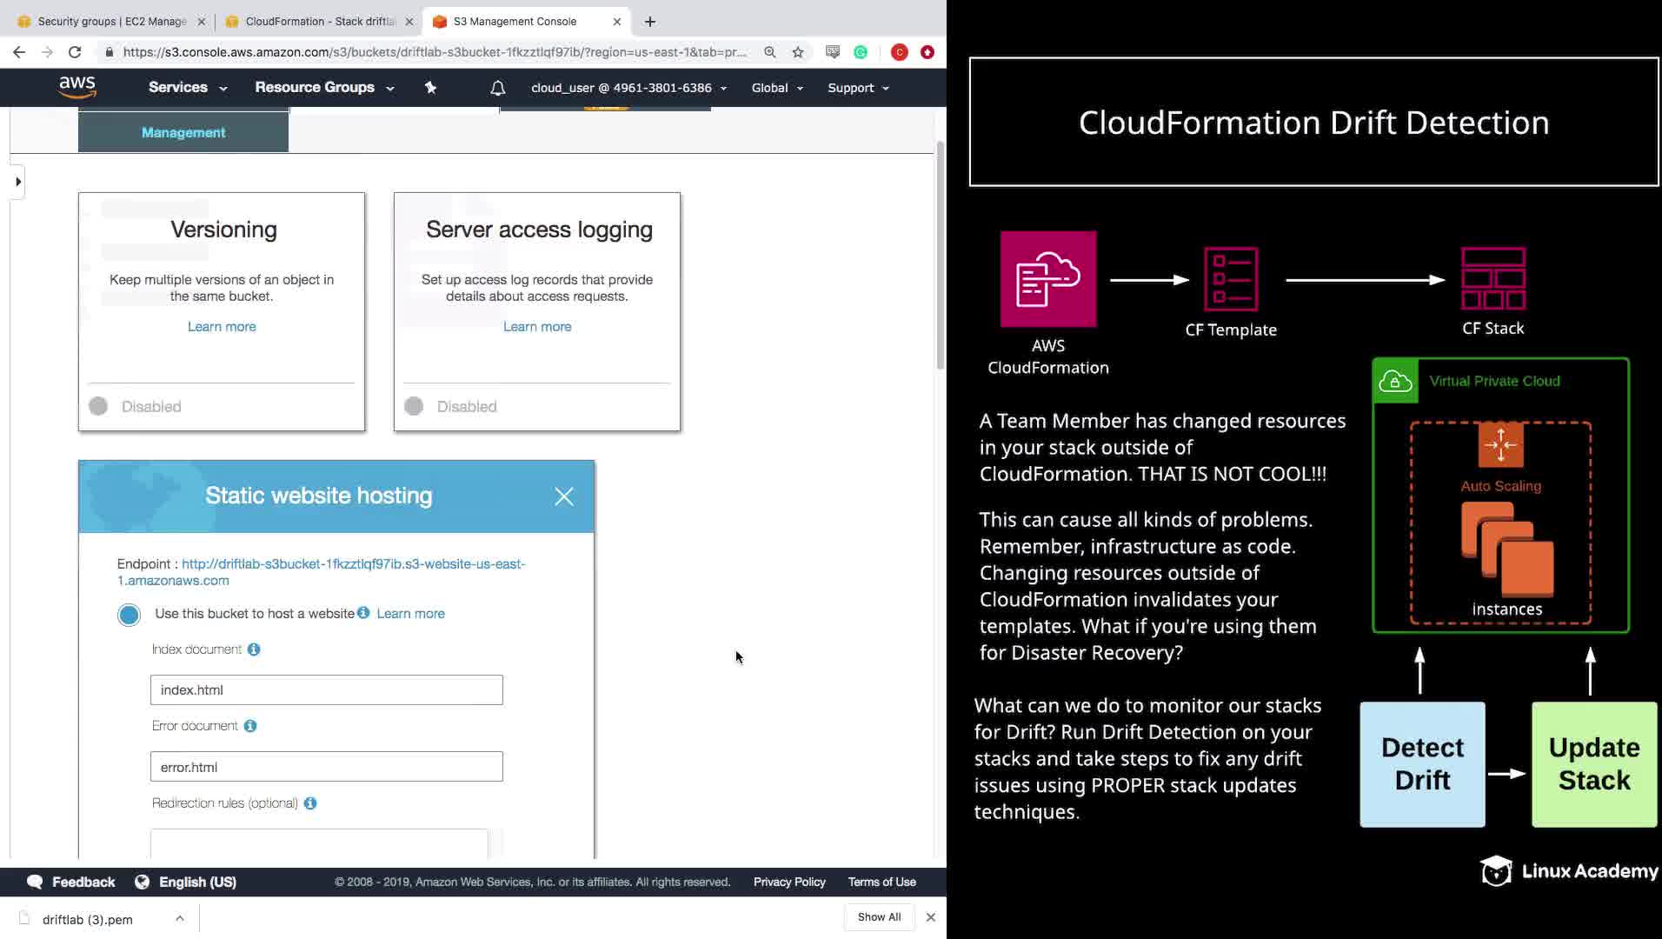This screenshot has height=939, width=1662.
Task: Click the Instances icon in the slide
Action: [1507, 549]
